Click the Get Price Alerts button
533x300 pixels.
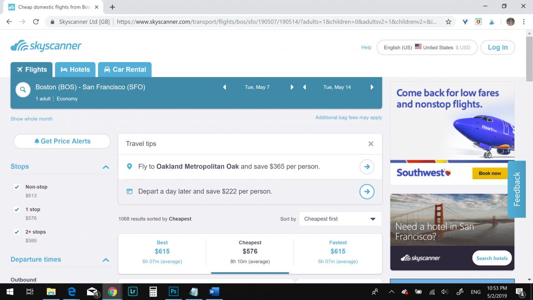point(62,141)
